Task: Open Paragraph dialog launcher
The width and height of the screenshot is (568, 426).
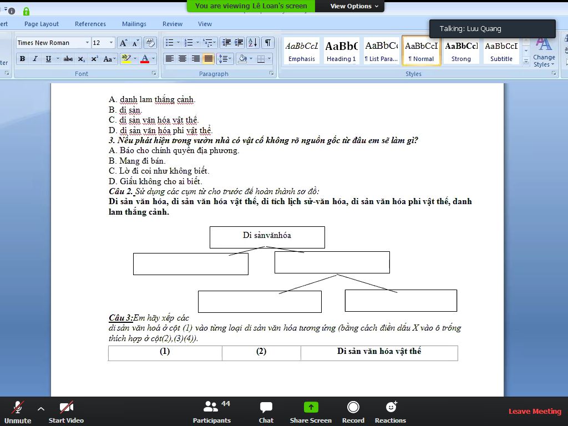Action: (271, 73)
